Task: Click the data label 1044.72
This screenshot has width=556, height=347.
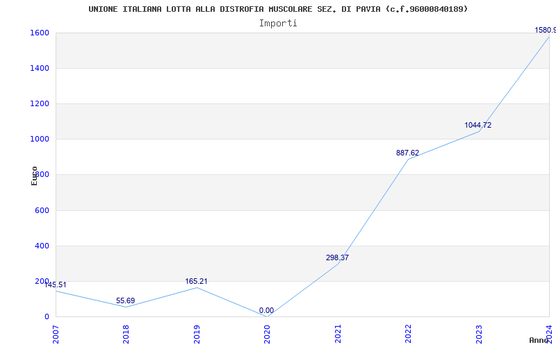Action: [x=478, y=125]
